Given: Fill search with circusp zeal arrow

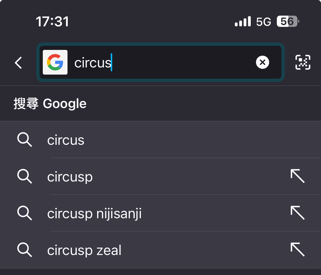Looking at the screenshot, I should [x=298, y=250].
